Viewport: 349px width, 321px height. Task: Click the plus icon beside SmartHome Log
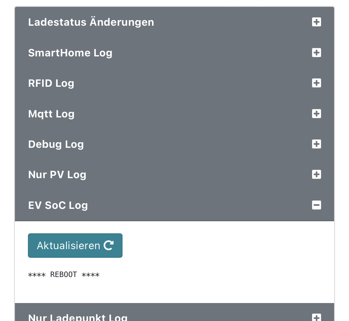(x=316, y=53)
